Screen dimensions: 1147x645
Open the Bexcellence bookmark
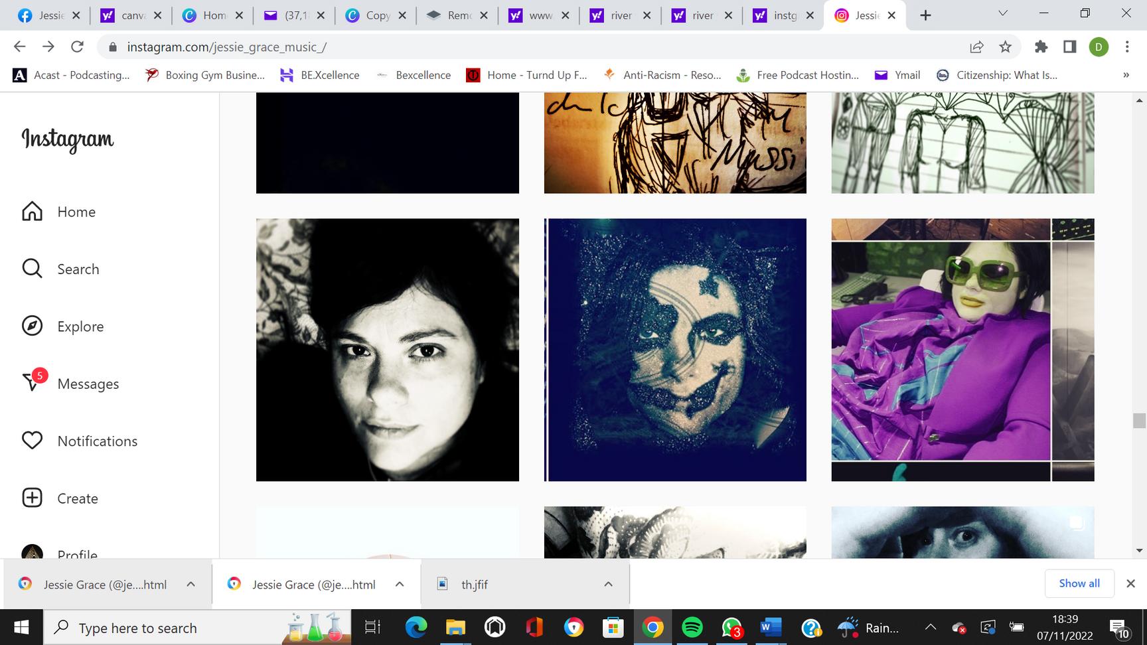coord(414,75)
